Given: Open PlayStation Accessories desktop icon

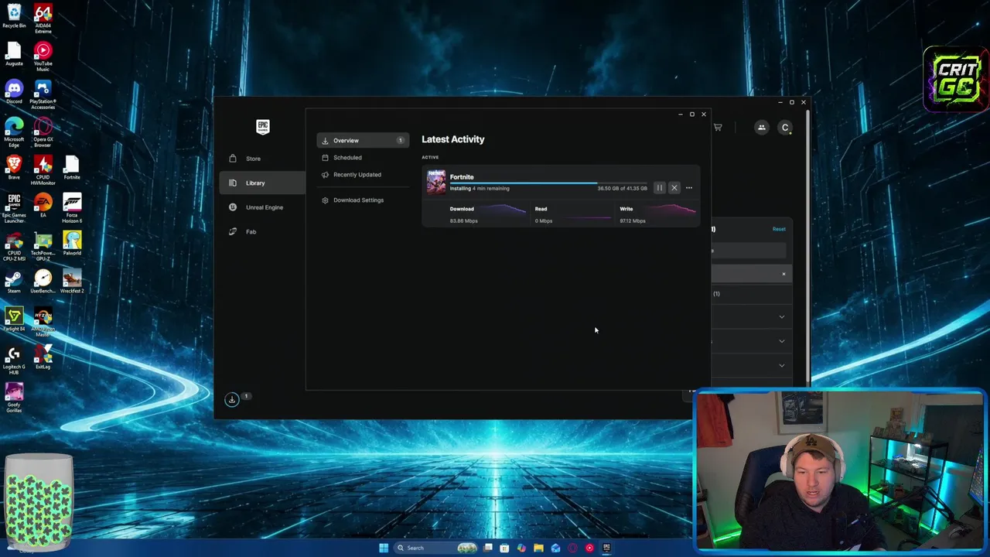Looking at the screenshot, I should point(43,95).
